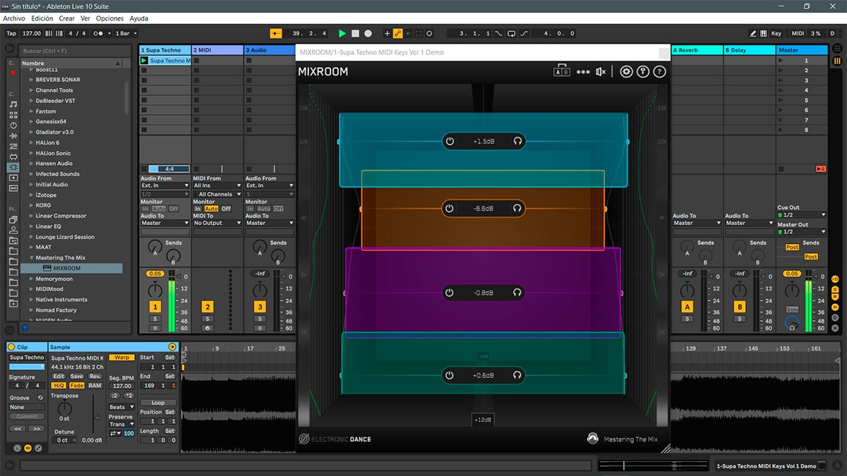
Task: Open the Beats warp mode dropdown
Action: click(121, 407)
